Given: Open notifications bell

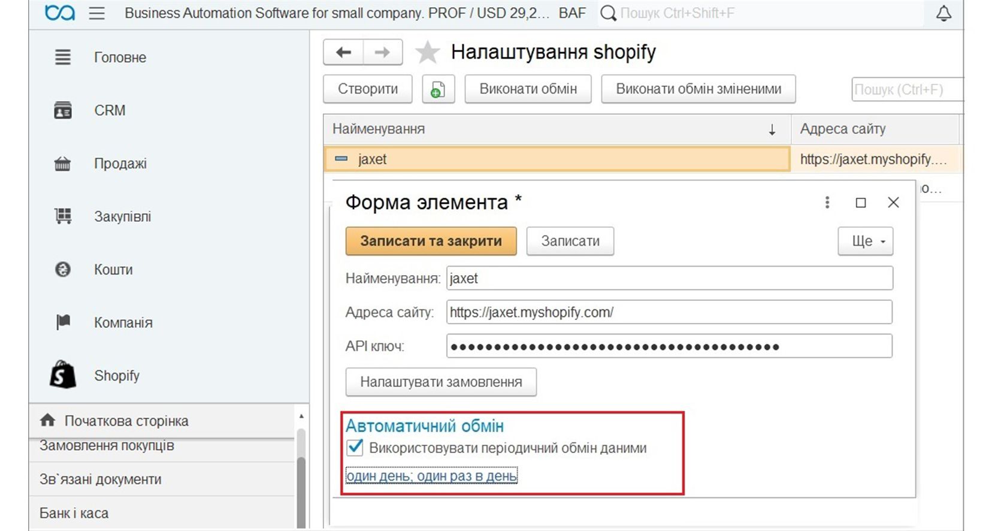Looking at the screenshot, I should coord(943,13).
